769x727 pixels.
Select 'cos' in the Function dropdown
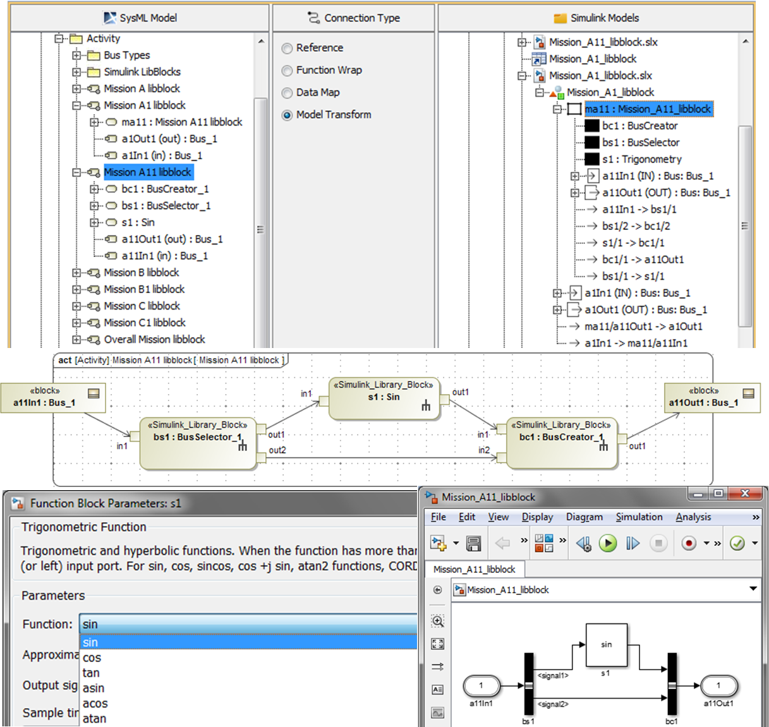(92, 658)
